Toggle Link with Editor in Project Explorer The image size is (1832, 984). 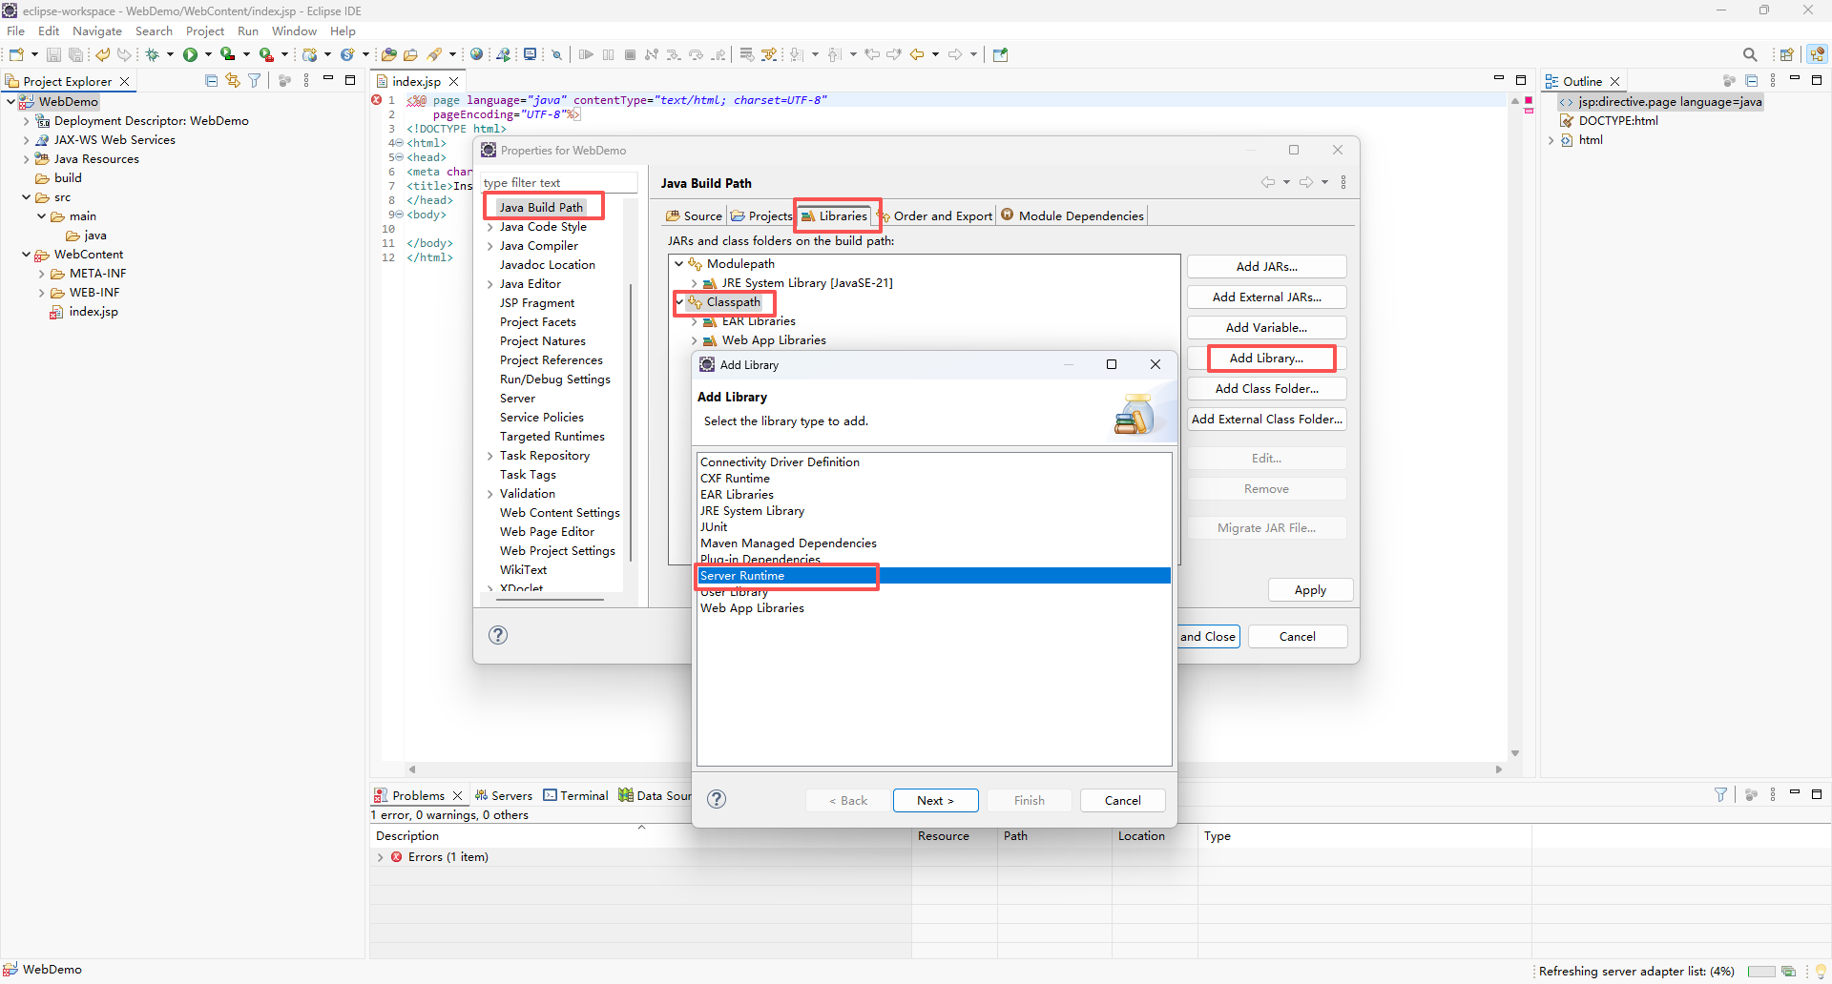click(x=233, y=81)
